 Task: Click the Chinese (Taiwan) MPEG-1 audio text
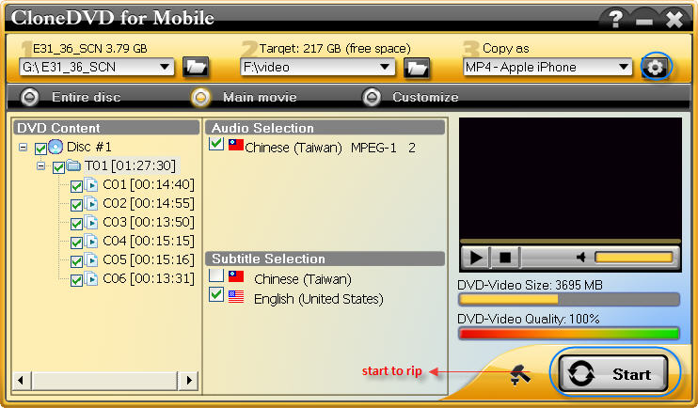[x=330, y=148]
